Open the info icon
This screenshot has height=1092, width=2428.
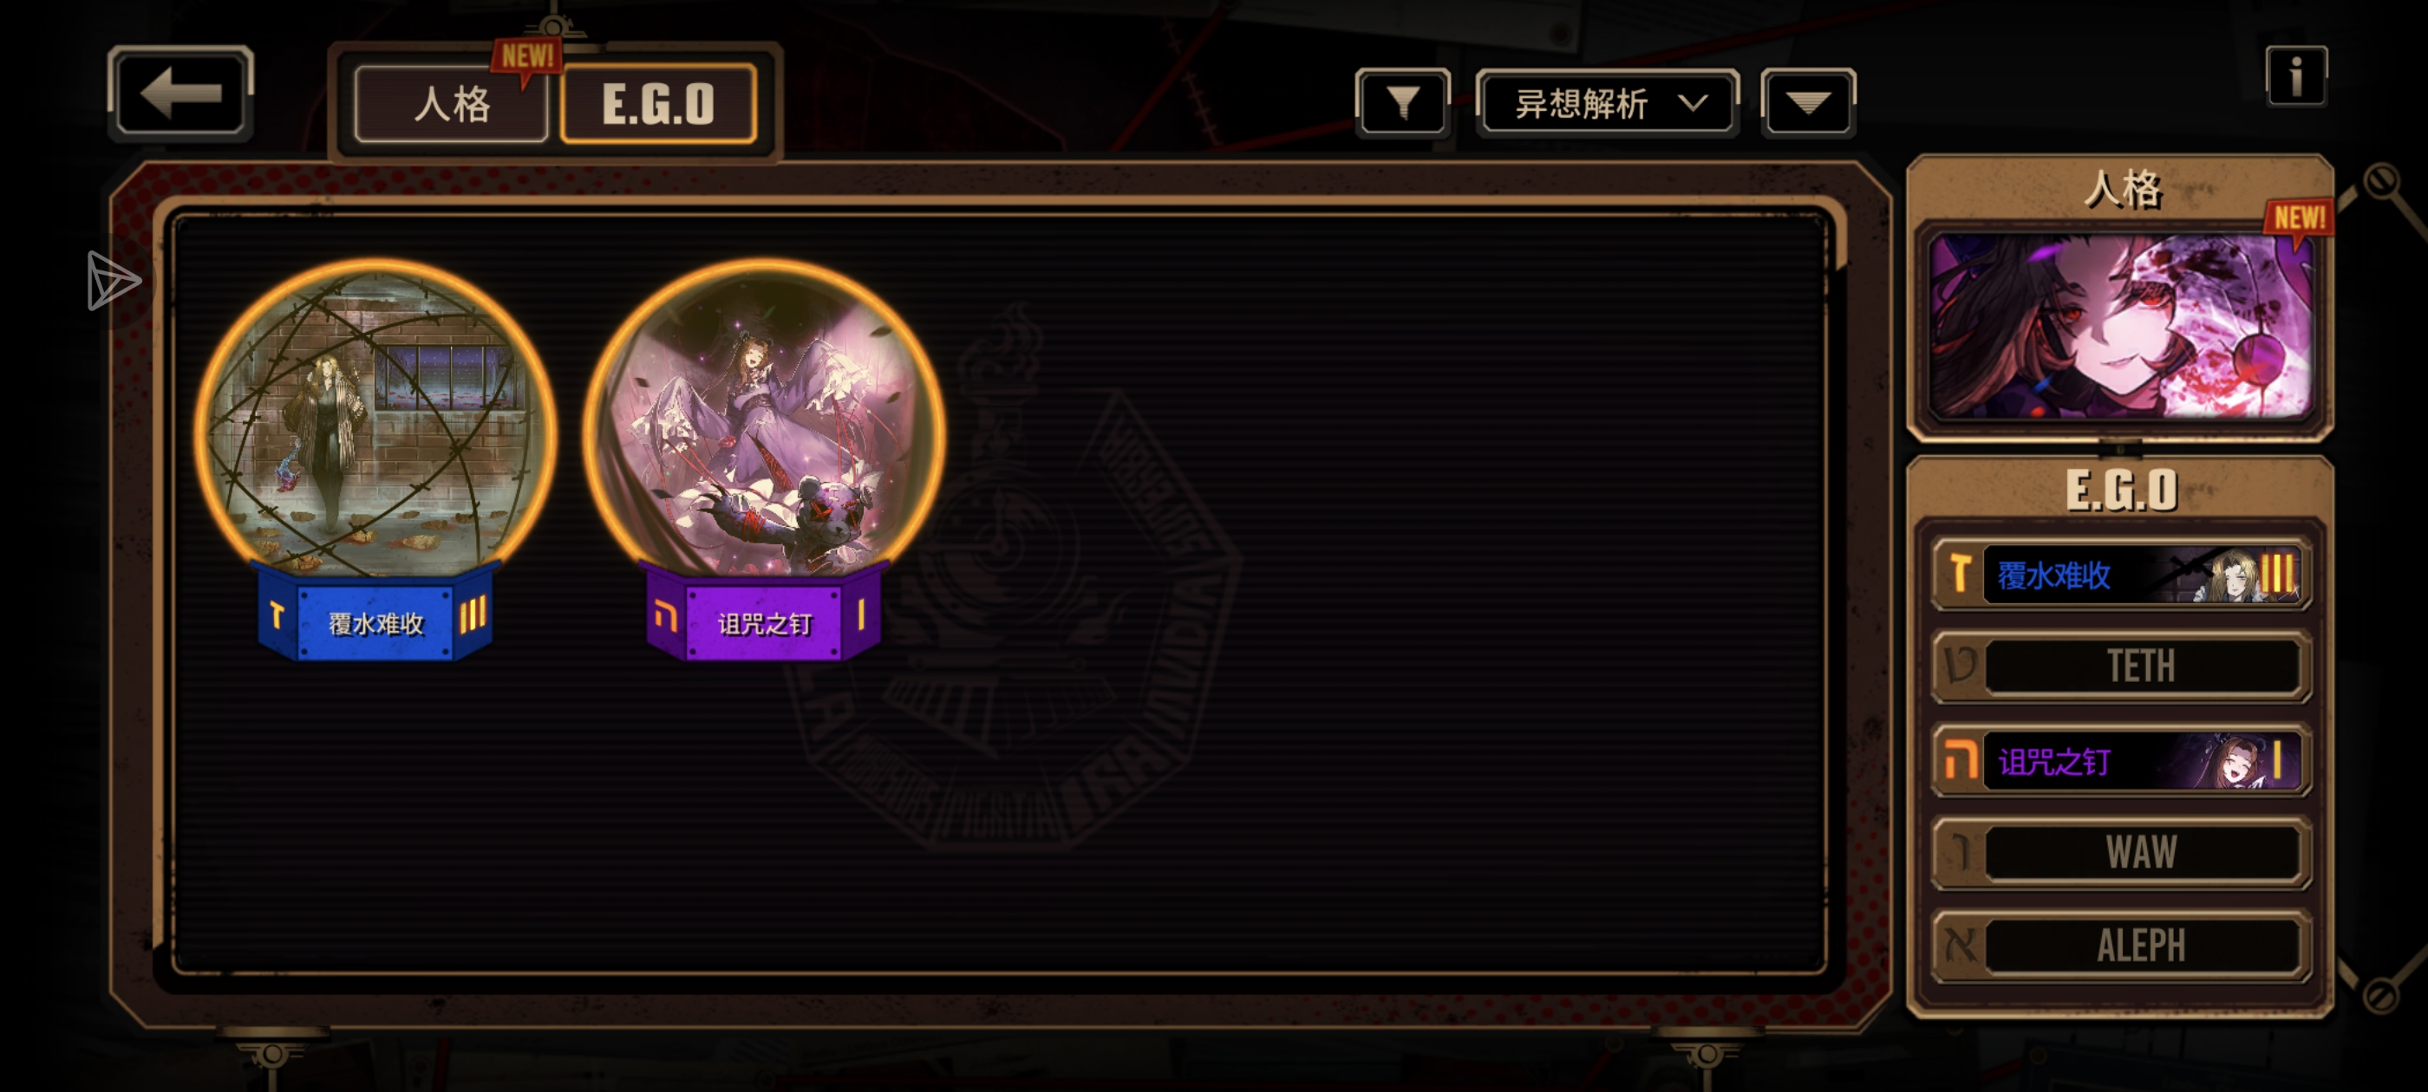(2296, 76)
